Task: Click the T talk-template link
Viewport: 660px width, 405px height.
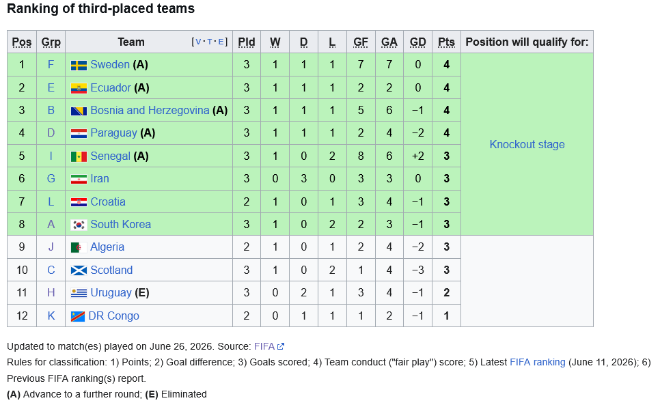Action: pyautogui.click(x=210, y=42)
